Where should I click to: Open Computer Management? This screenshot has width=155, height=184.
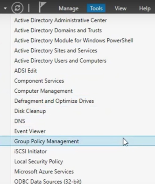point(43,91)
